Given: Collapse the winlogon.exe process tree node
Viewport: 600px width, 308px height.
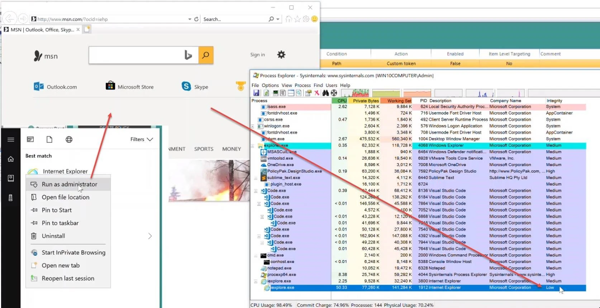Looking at the screenshot, I should [x=253, y=126].
